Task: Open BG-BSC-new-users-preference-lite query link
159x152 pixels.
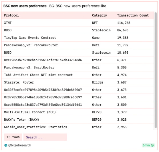Action: pyautogui.click(x=78, y=6)
